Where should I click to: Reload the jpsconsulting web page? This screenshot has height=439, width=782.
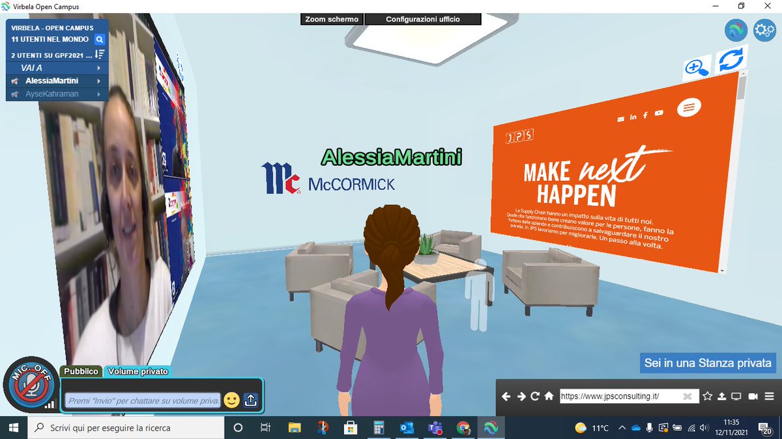535,397
